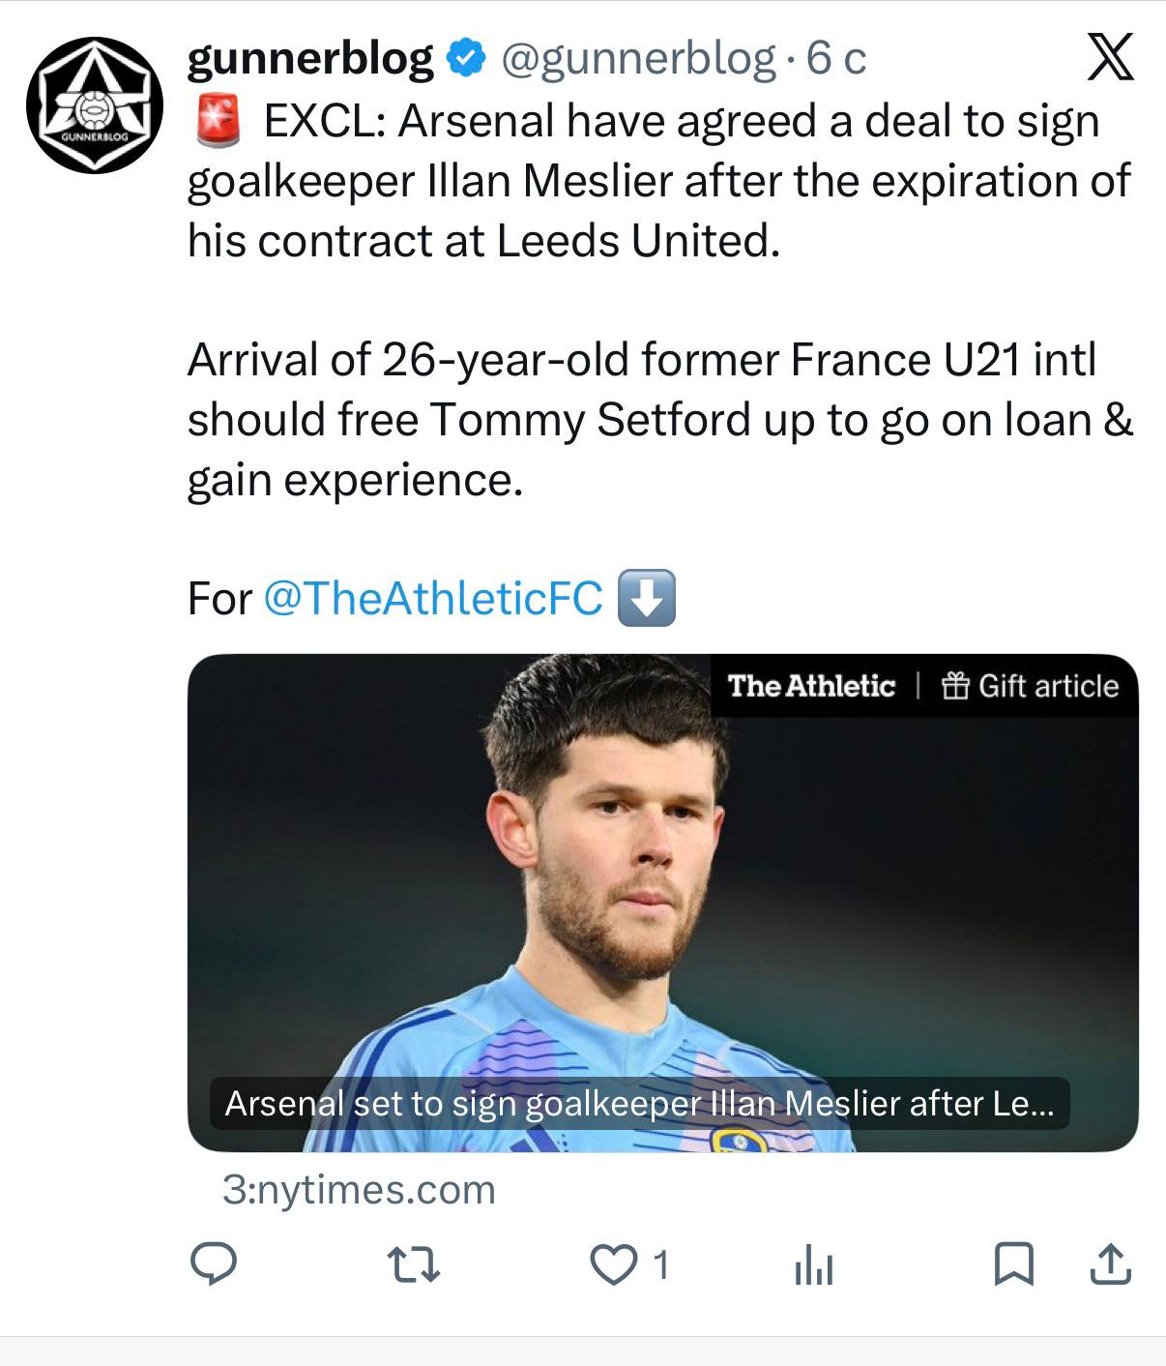Viewport: 1166px width, 1366px height.
Task: Click the tweet timestamp
Action: coord(835,59)
